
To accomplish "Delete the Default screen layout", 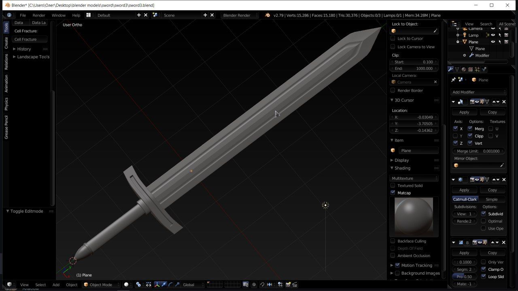I will point(146,15).
